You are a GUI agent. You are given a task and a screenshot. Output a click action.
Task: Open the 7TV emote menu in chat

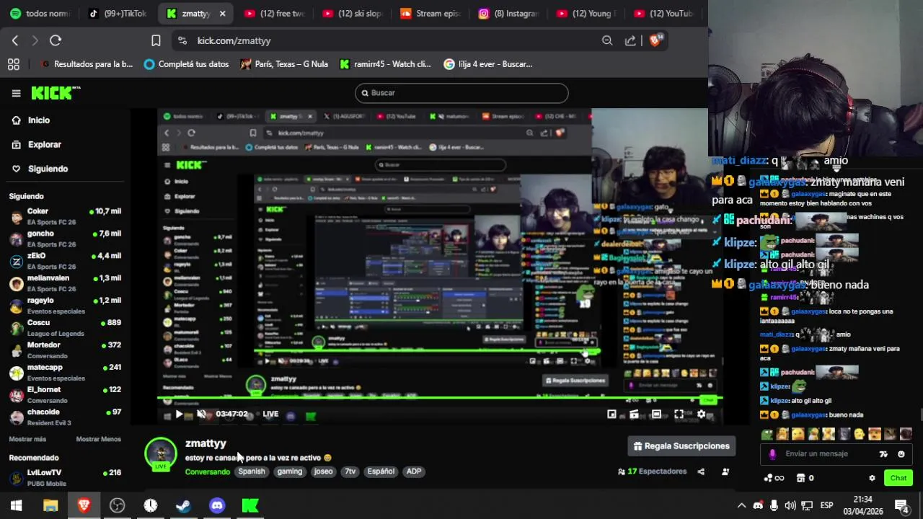click(884, 454)
